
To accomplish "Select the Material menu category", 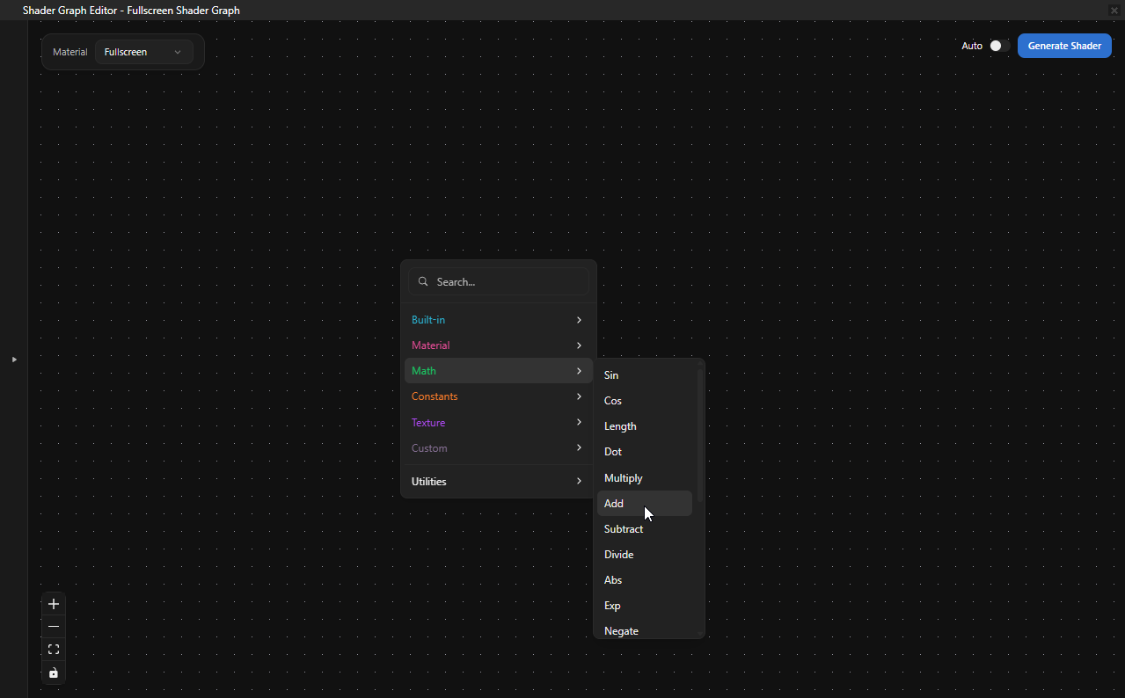I will (x=499, y=345).
